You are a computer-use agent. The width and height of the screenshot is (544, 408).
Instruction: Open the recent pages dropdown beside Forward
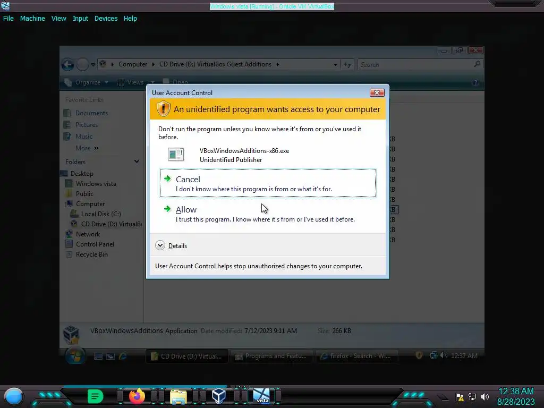93,64
